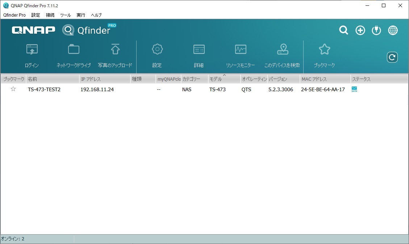The height and width of the screenshot is (244, 409).
Task: Click the IP address 192.168.11.24
Action: click(x=97, y=89)
